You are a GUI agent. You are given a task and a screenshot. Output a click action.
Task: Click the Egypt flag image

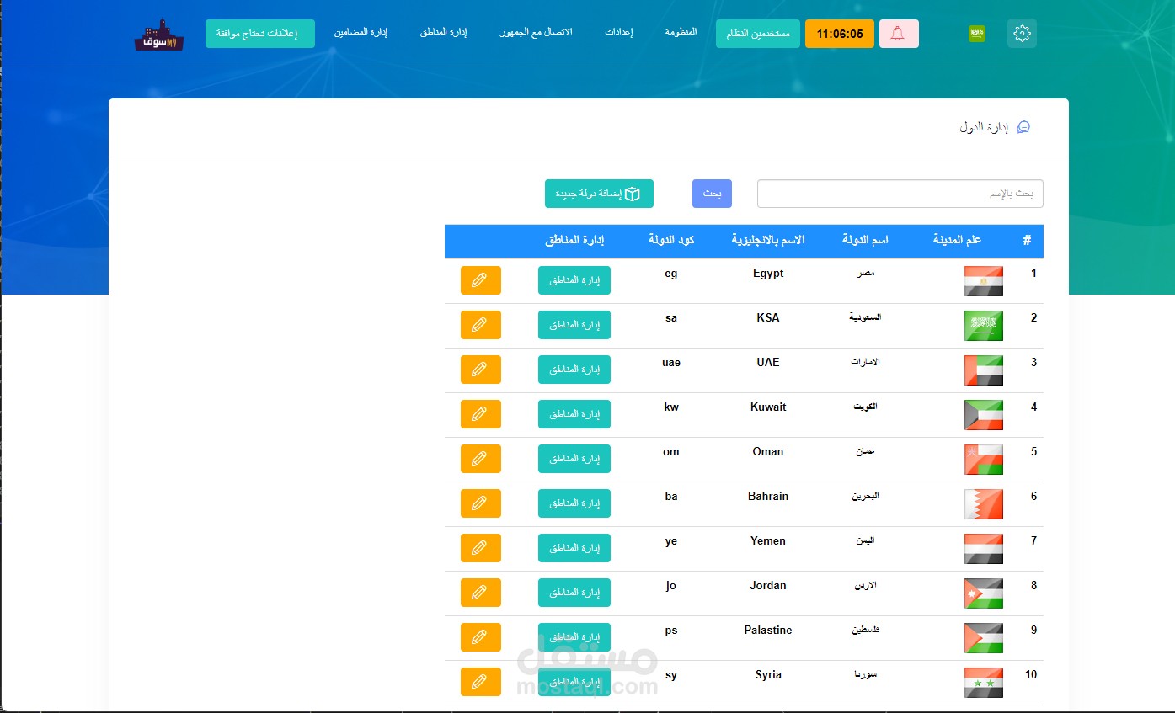point(984,281)
